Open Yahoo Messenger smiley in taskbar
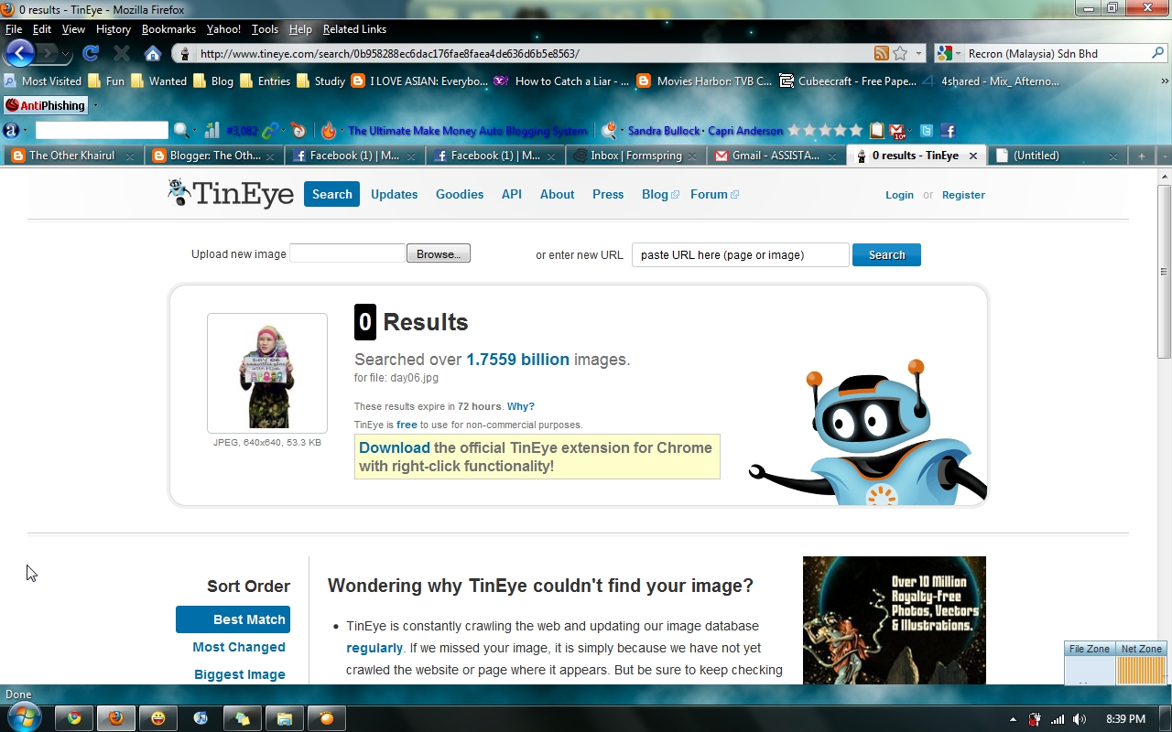Screen dimensions: 1172x732 [158, 718]
